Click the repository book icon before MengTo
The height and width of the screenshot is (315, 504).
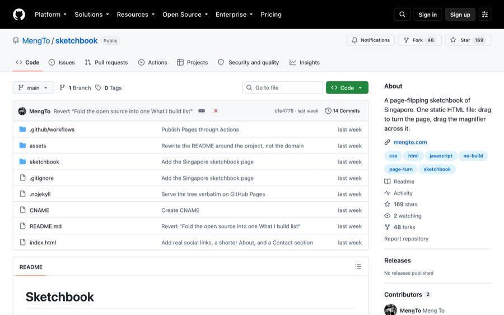(16, 40)
